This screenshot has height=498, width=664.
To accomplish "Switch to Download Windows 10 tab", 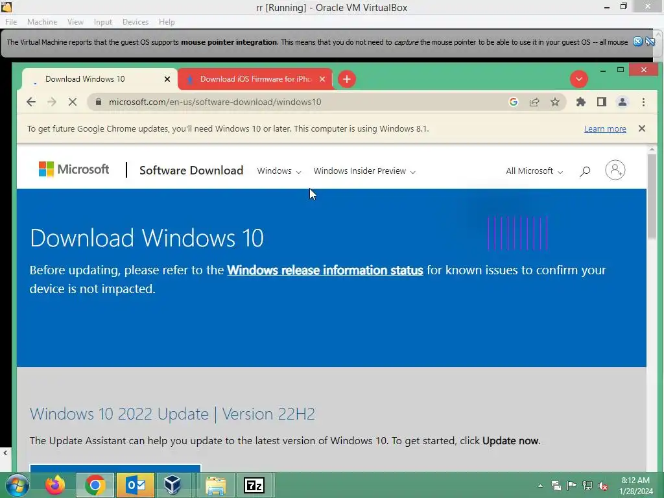I will 99,79.
